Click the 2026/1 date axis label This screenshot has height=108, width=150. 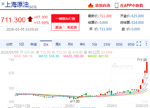click(x=70, y=106)
